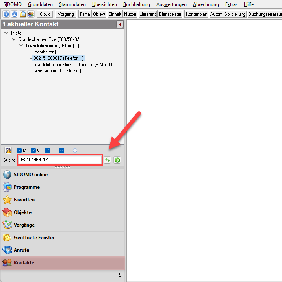Collapse the Gundelsheimer, Else (900/50/9/1) node
This screenshot has width=282, height=282.
point(13,39)
